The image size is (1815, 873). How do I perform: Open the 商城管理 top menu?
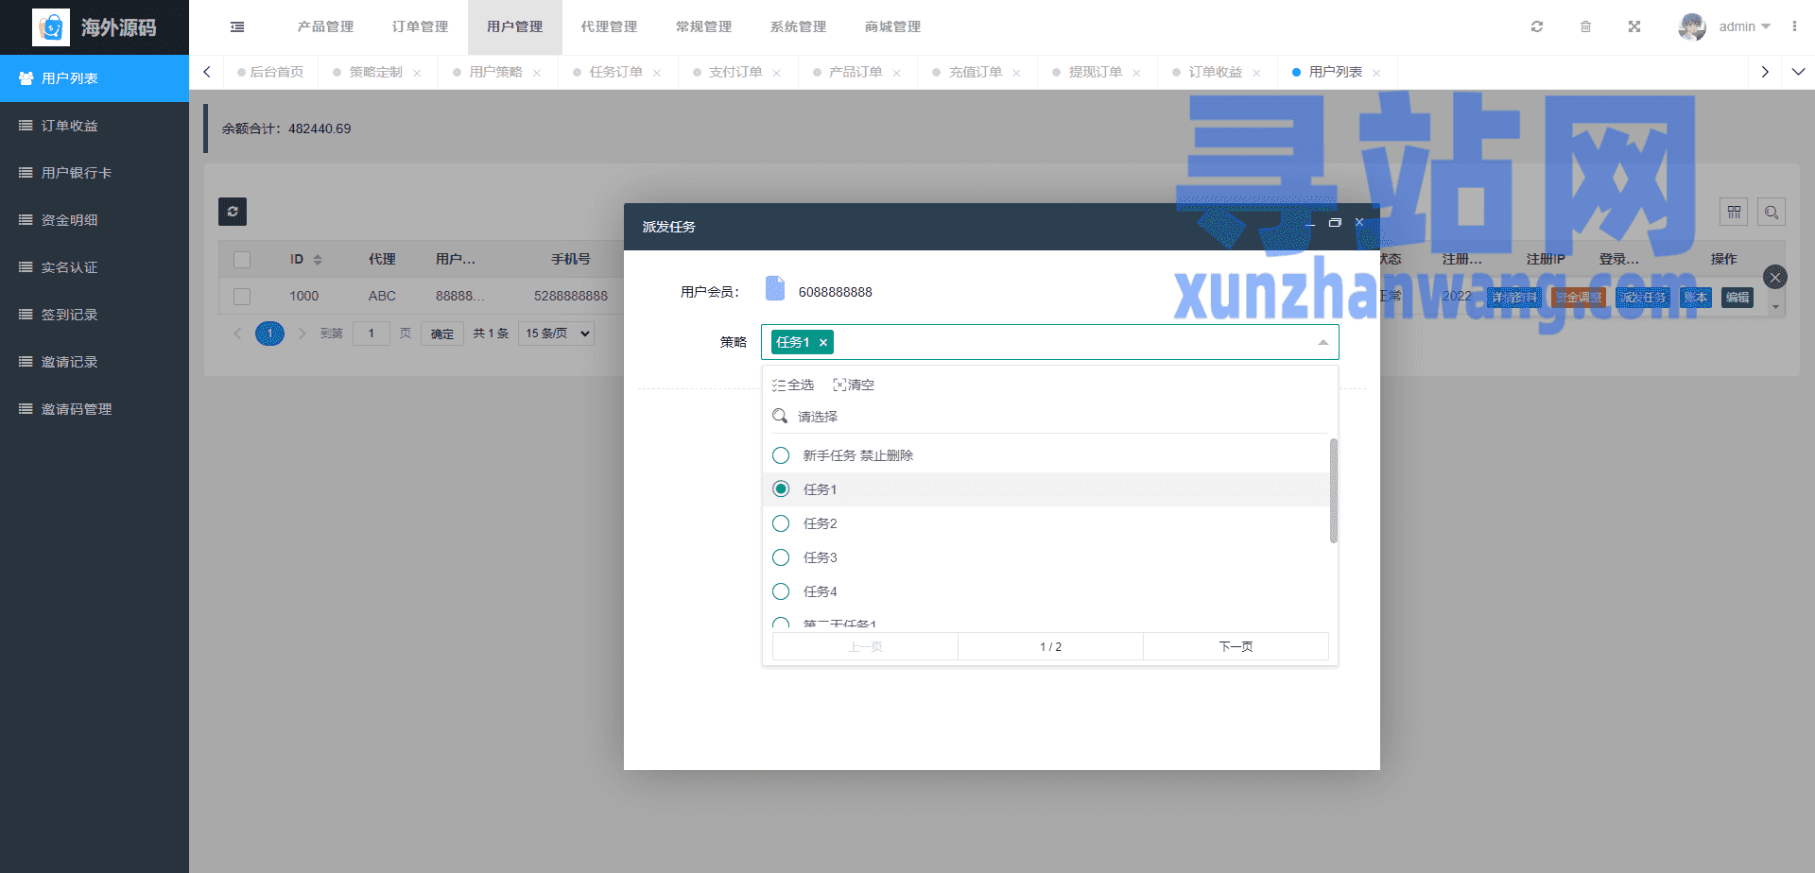click(892, 26)
